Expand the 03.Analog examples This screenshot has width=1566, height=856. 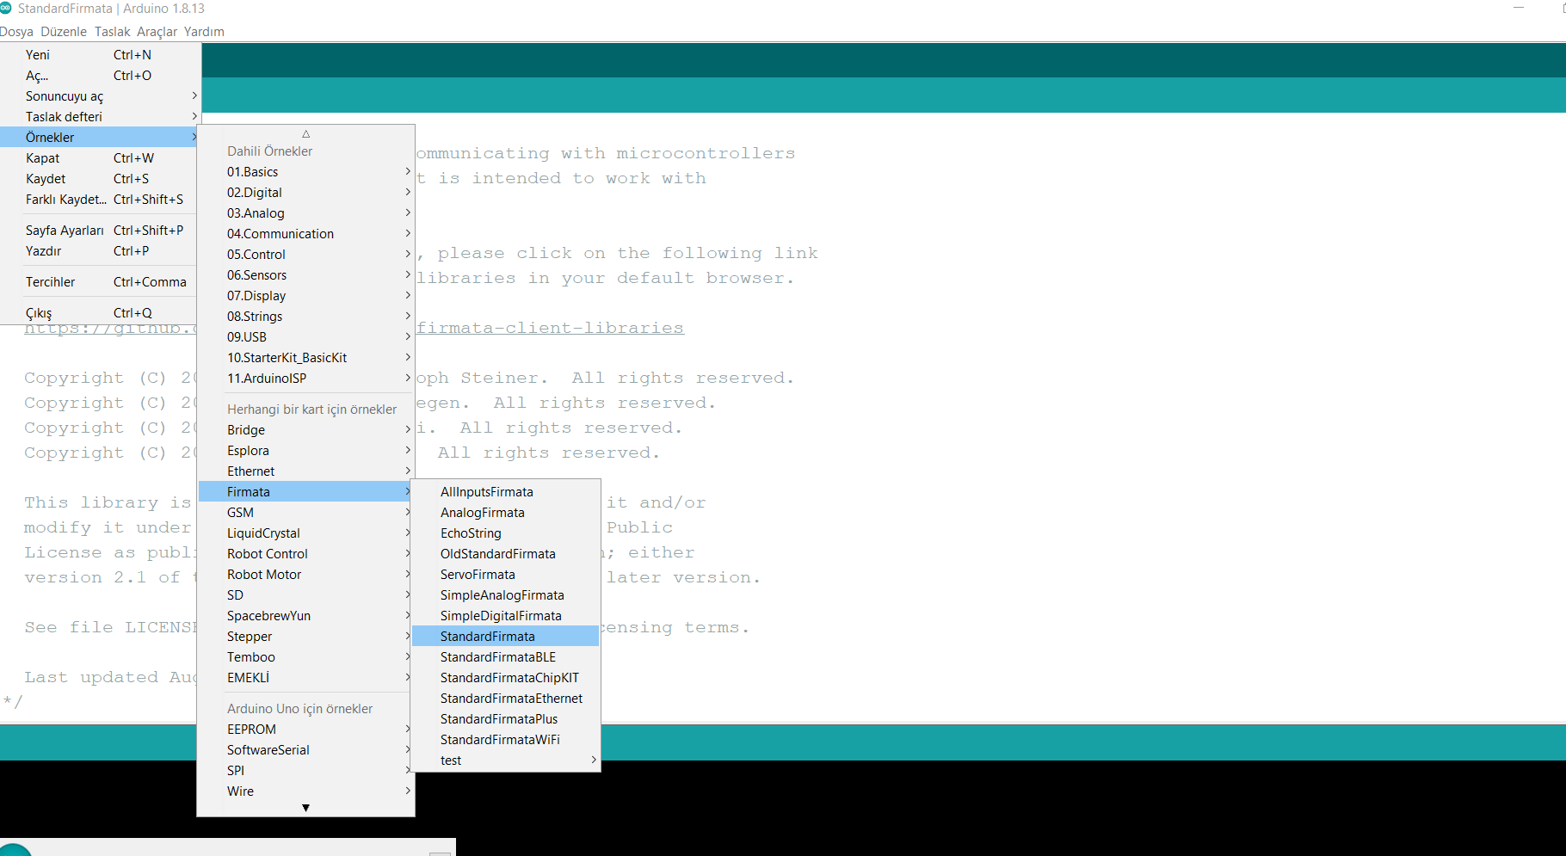(306, 213)
